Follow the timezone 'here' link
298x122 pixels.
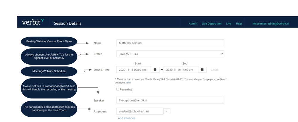128,82
